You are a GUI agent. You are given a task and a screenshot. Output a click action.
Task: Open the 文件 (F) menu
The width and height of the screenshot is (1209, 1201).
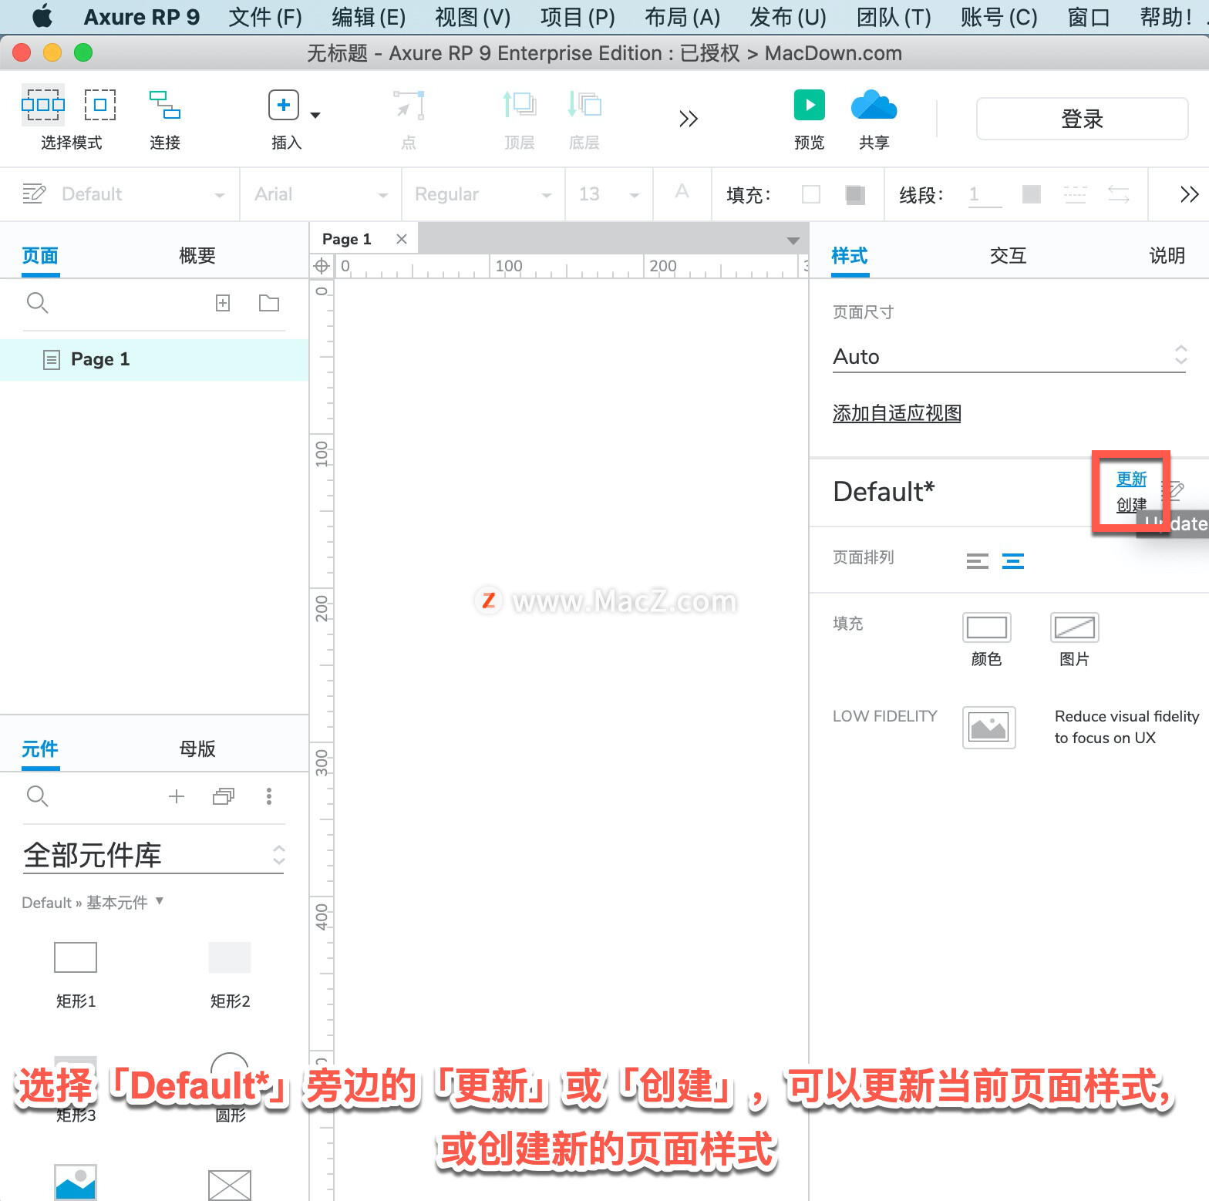265,17
